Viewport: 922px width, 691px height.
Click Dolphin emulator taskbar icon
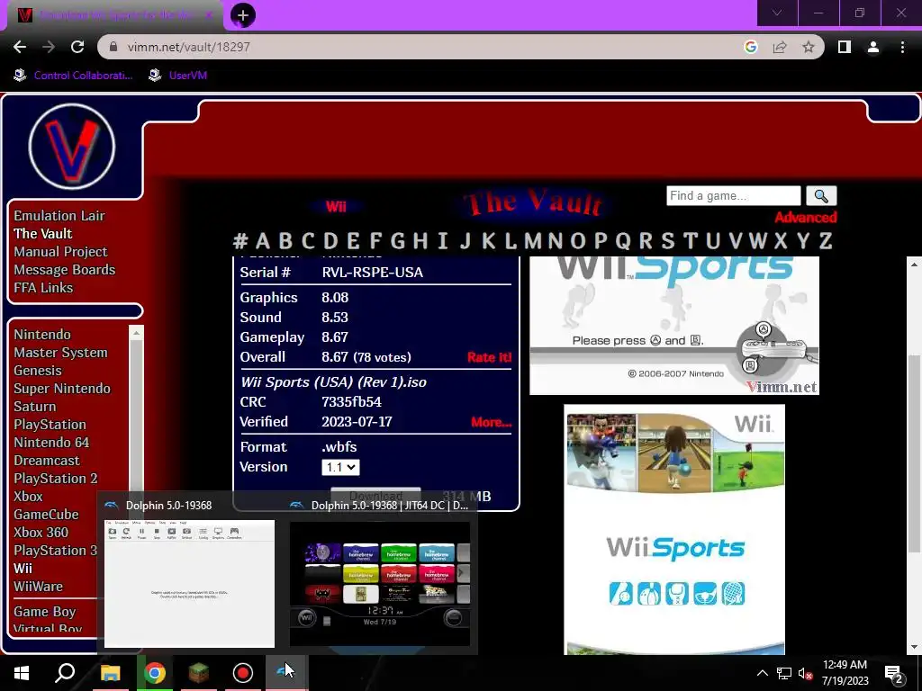(x=286, y=673)
